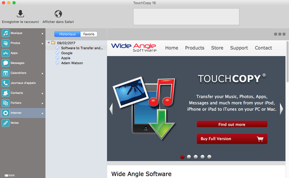Collapse the 09/02/2017 history folder

pos(49,43)
